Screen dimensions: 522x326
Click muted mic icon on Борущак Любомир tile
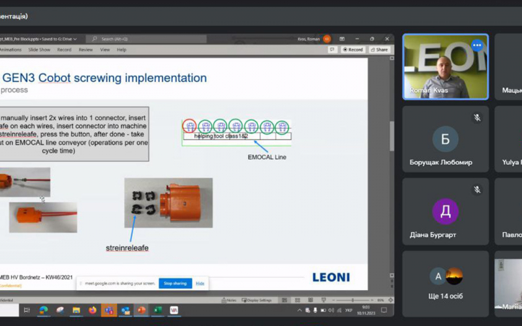point(477,117)
